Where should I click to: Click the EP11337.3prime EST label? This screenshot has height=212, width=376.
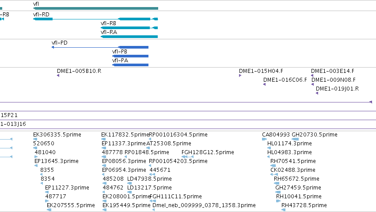(124, 144)
